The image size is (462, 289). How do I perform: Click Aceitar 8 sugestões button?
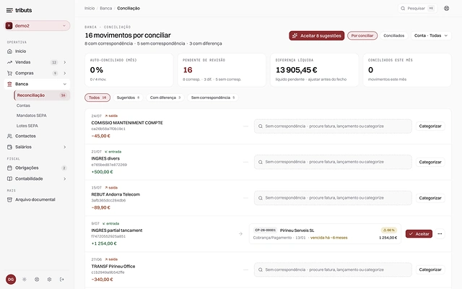pyautogui.click(x=317, y=35)
